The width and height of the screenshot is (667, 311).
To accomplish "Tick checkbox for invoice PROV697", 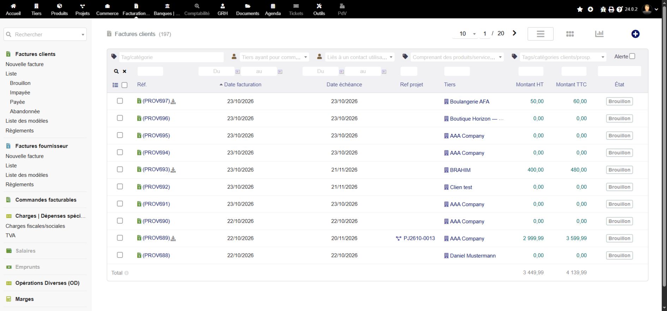I will tap(120, 101).
